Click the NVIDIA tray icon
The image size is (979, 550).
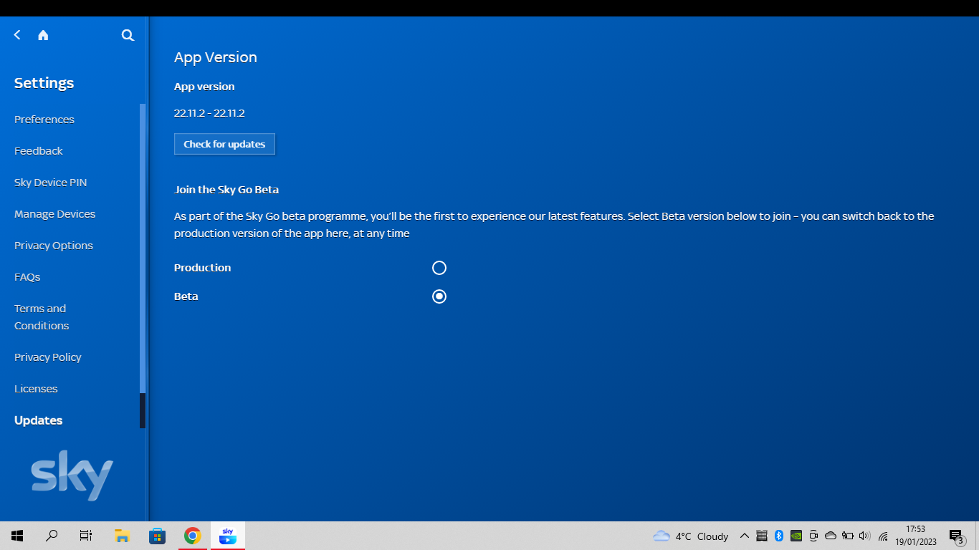click(796, 536)
